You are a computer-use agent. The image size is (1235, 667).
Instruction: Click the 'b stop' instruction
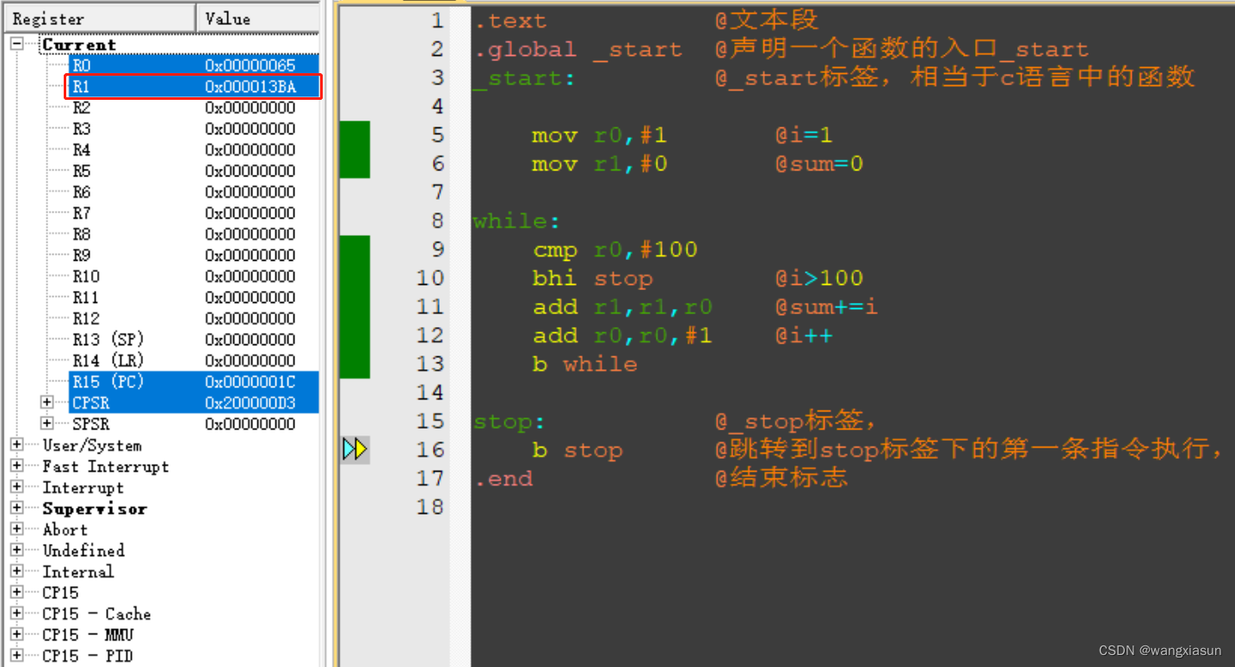pyautogui.click(x=577, y=450)
